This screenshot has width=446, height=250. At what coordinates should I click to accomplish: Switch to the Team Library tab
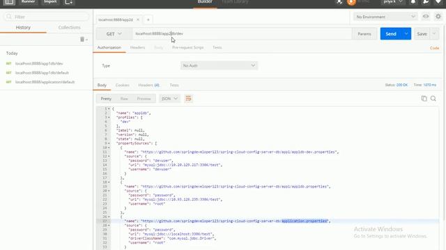point(235,1)
